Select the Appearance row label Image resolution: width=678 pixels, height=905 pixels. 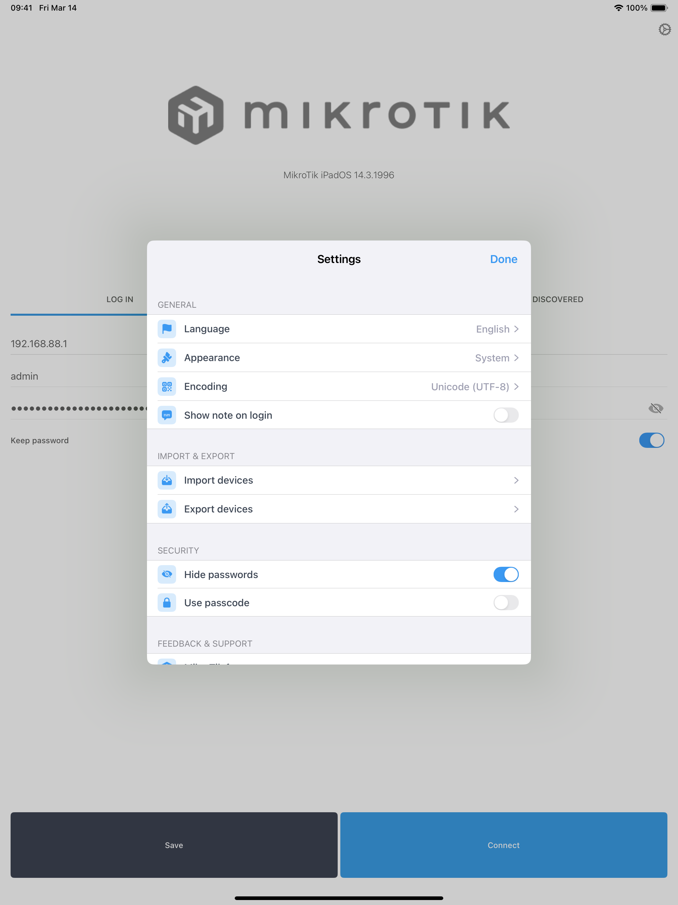[212, 357]
